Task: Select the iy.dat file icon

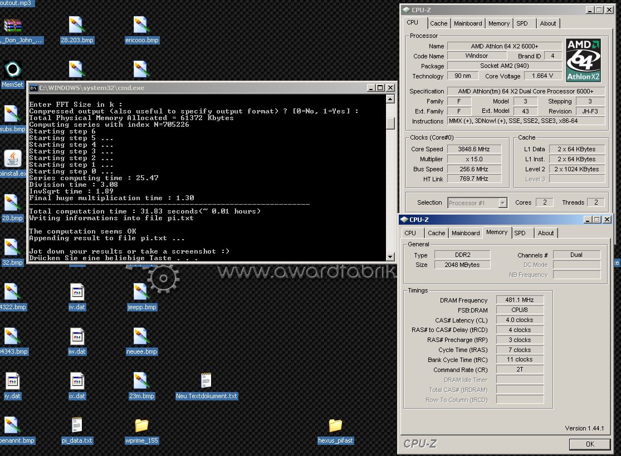Action: click(12, 385)
